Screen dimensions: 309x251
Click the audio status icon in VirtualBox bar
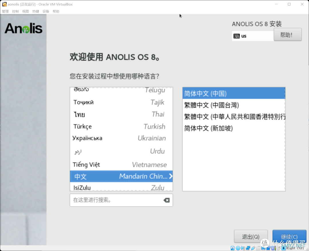click(243, 248)
